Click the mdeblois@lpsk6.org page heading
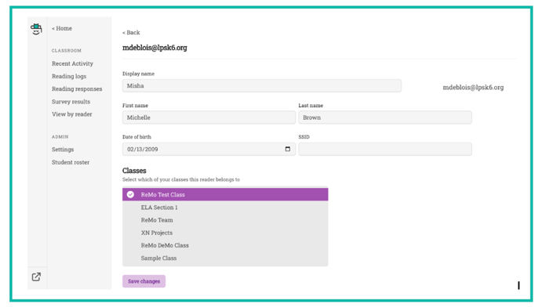 155,48
